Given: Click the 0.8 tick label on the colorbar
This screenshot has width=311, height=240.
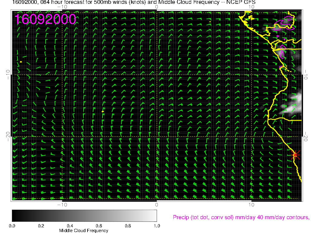Looking at the screenshot, I should pyautogui.click(x=128, y=226).
